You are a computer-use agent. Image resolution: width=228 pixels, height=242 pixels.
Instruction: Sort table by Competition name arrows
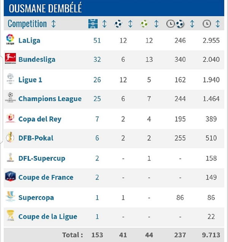(x=54, y=24)
